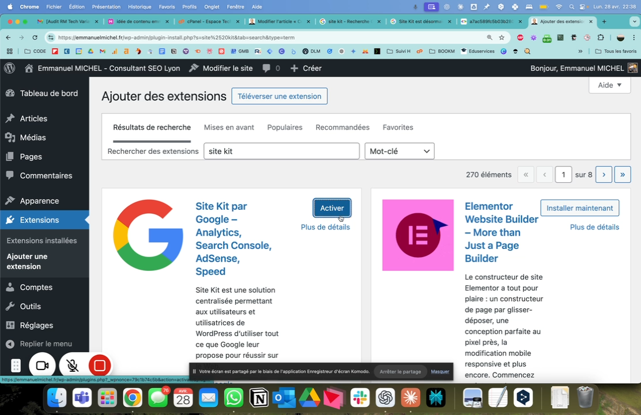Open Commentaires in the admin sidebar
The image size is (641, 415).
click(x=44, y=175)
